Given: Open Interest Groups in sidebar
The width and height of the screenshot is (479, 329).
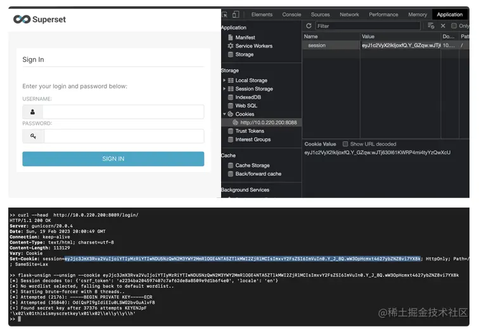Looking at the screenshot, I should (253, 139).
